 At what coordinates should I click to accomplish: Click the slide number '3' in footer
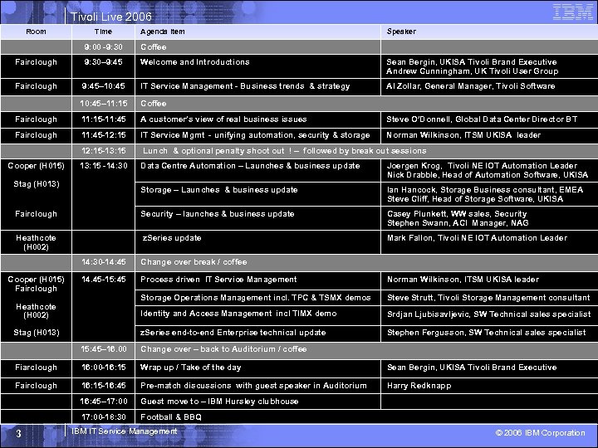[x=18, y=434]
